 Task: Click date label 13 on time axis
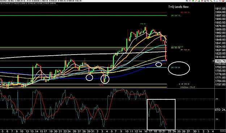pos(32,132)
